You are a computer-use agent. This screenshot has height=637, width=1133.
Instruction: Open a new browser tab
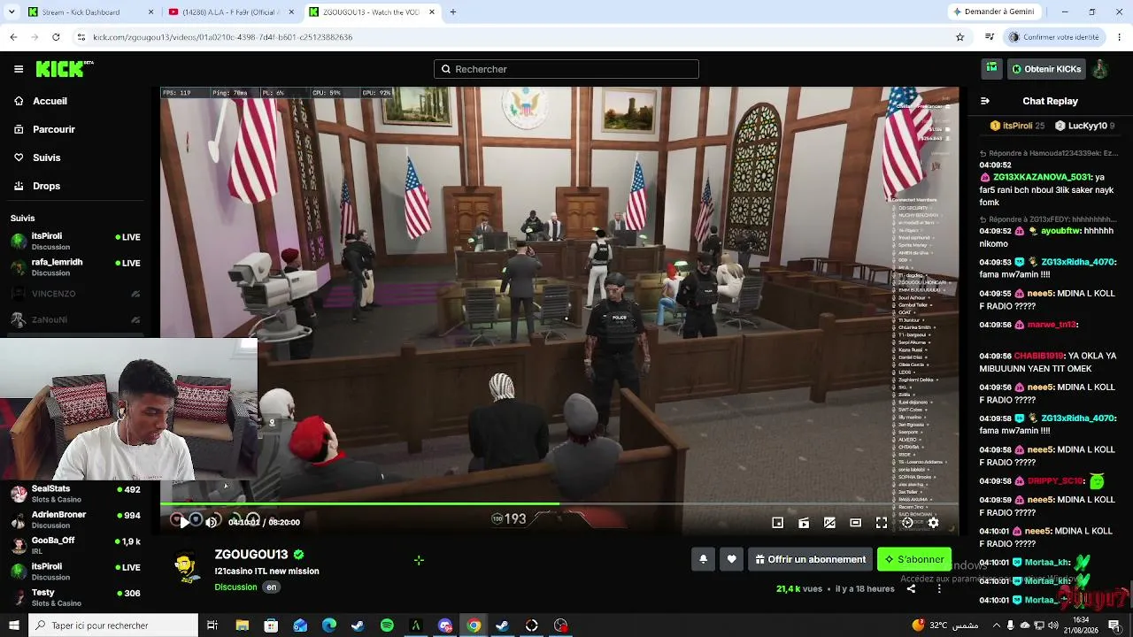click(452, 12)
